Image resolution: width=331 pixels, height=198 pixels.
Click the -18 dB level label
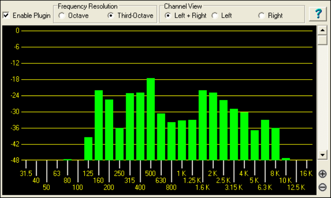[15, 79]
